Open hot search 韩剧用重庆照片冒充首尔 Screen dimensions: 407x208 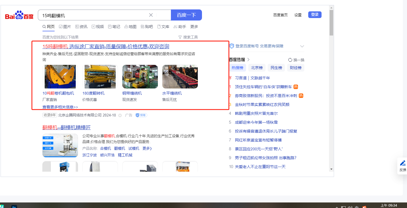point(256,113)
